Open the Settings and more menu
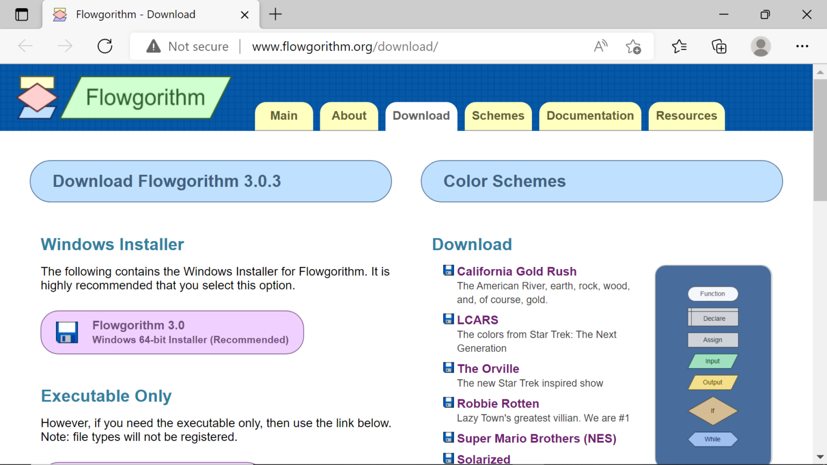Image resolution: width=827 pixels, height=465 pixels. (x=802, y=47)
